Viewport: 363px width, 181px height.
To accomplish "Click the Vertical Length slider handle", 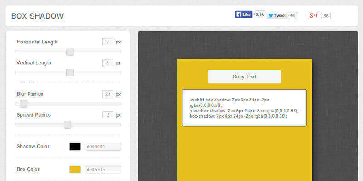I will click(x=70, y=72).
